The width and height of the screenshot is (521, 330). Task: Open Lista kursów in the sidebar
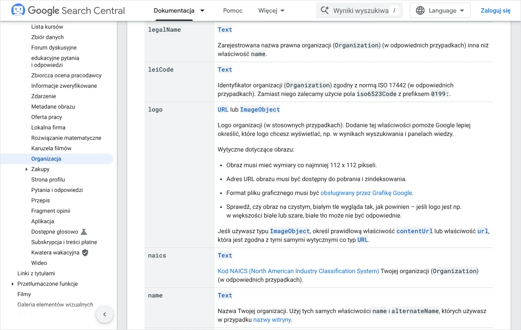tap(47, 26)
